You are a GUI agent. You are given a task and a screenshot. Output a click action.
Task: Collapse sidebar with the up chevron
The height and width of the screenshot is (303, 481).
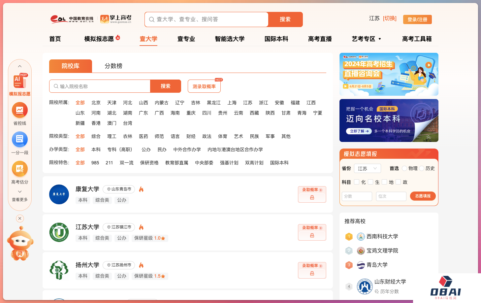20,66
